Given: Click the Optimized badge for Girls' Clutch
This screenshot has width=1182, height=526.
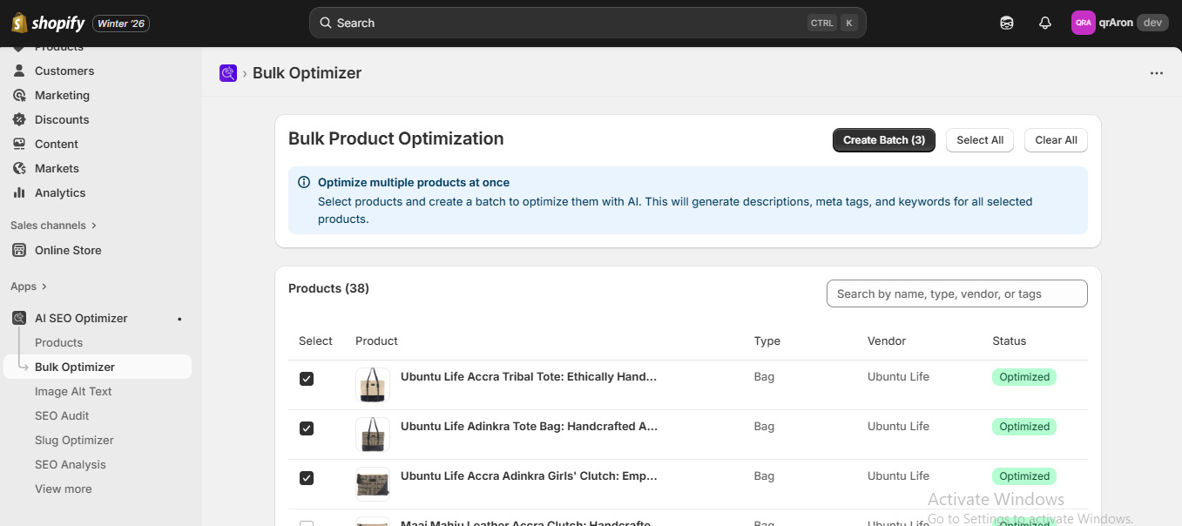Looking at the screenshot, I should click(x=1024, y=476).
